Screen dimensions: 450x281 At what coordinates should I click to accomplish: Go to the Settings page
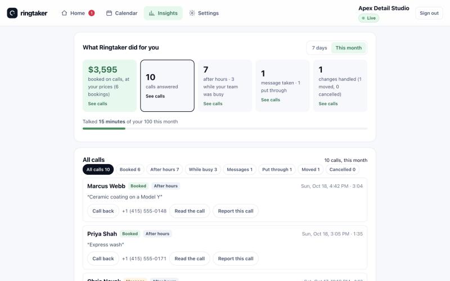pyautogui.click(x=204, y=13)
